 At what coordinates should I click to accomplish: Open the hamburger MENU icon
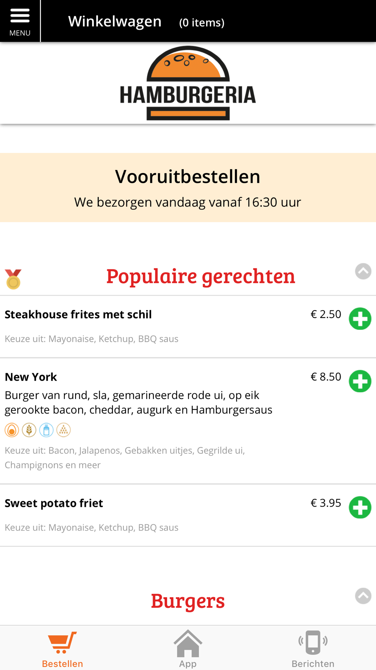point(20,21)
